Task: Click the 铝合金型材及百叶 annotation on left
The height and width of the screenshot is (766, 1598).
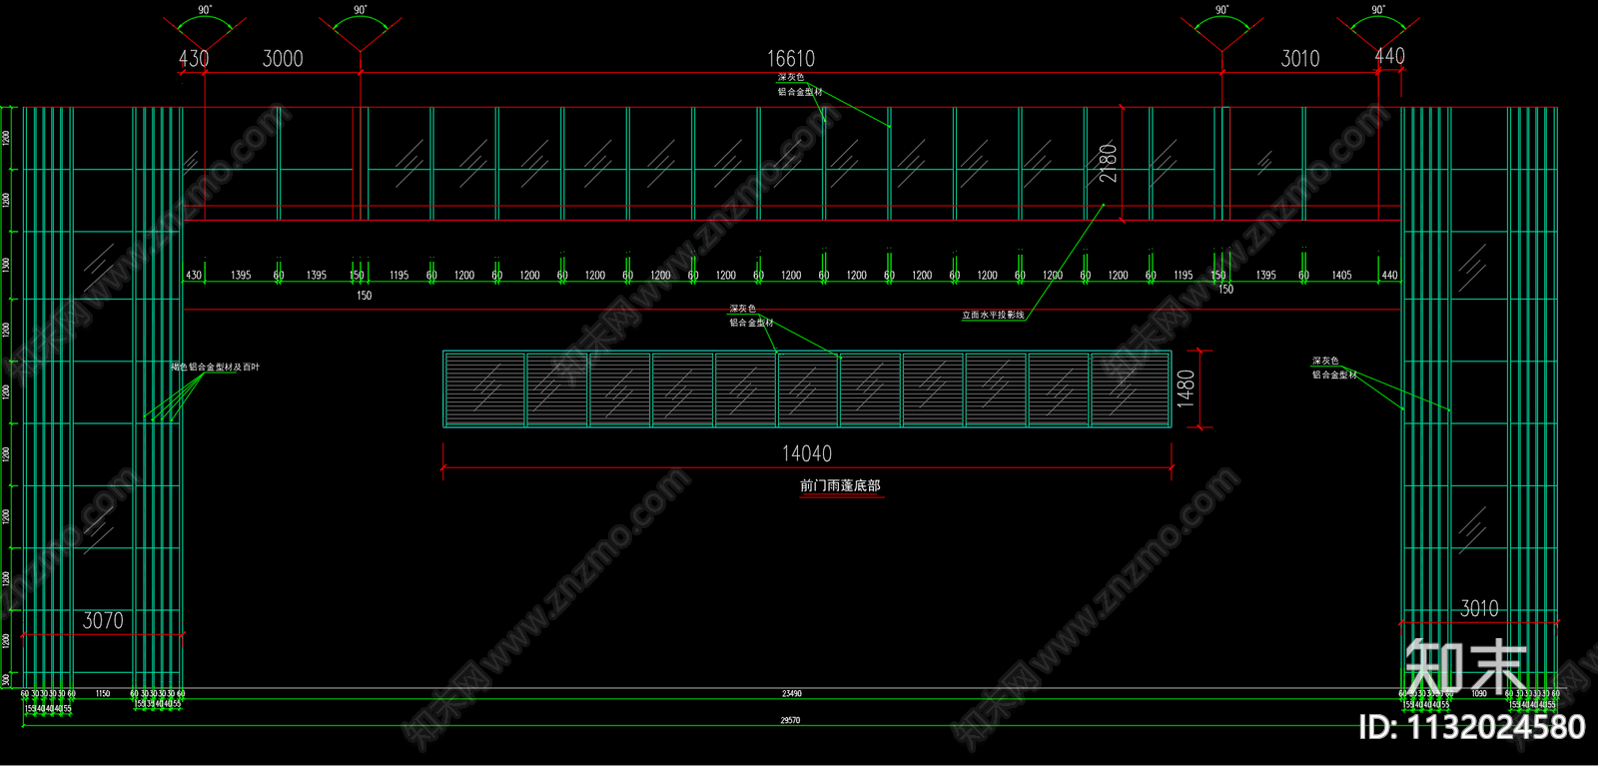Action: 215,368
